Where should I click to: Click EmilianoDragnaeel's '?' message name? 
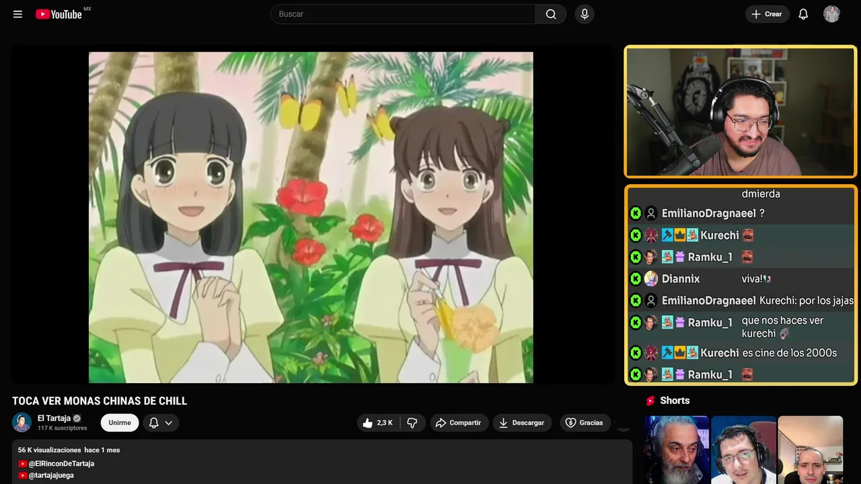tap(709, 214)
